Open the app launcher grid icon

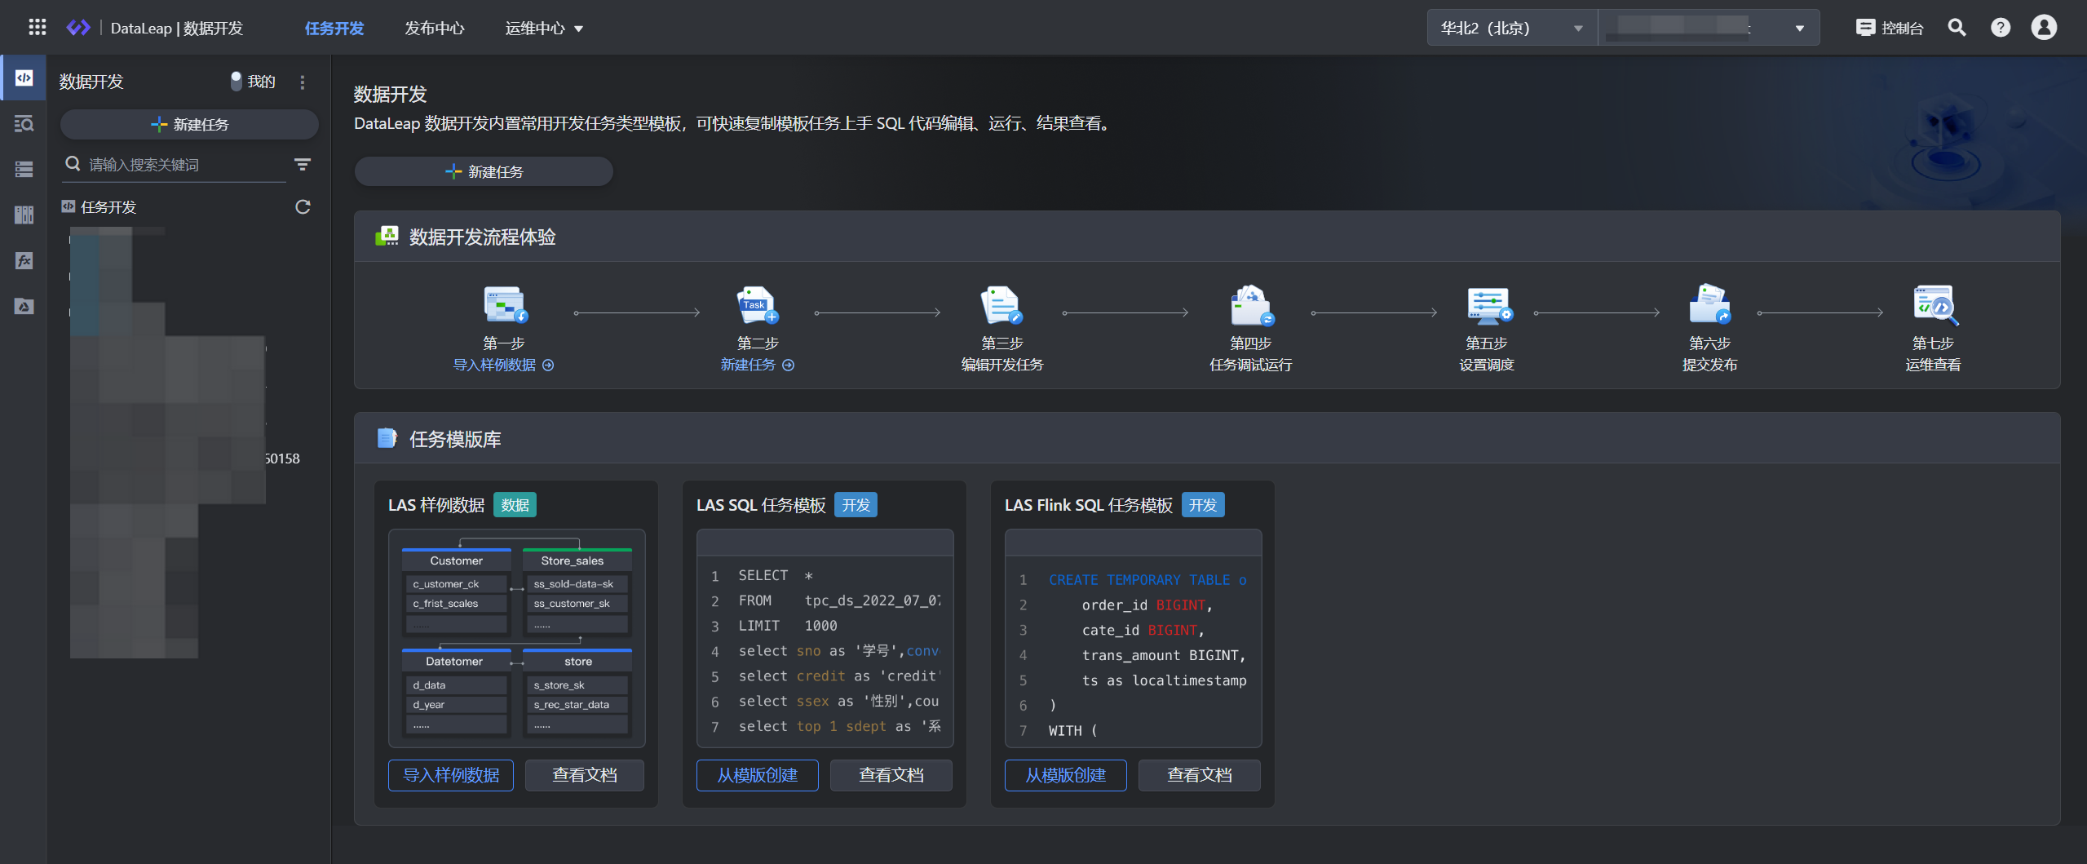tap(38, 28)
